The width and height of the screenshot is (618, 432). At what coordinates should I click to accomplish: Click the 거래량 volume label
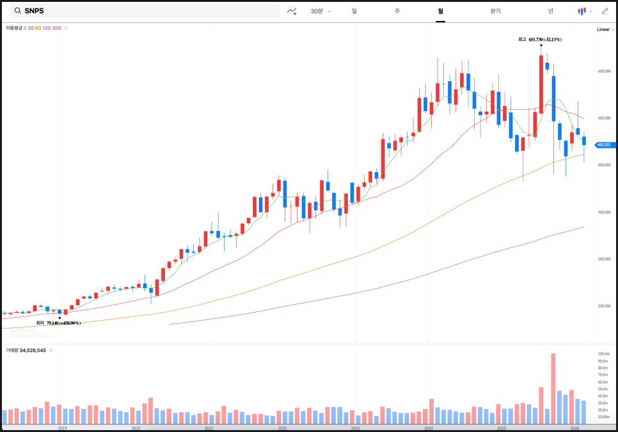(12, 350)
